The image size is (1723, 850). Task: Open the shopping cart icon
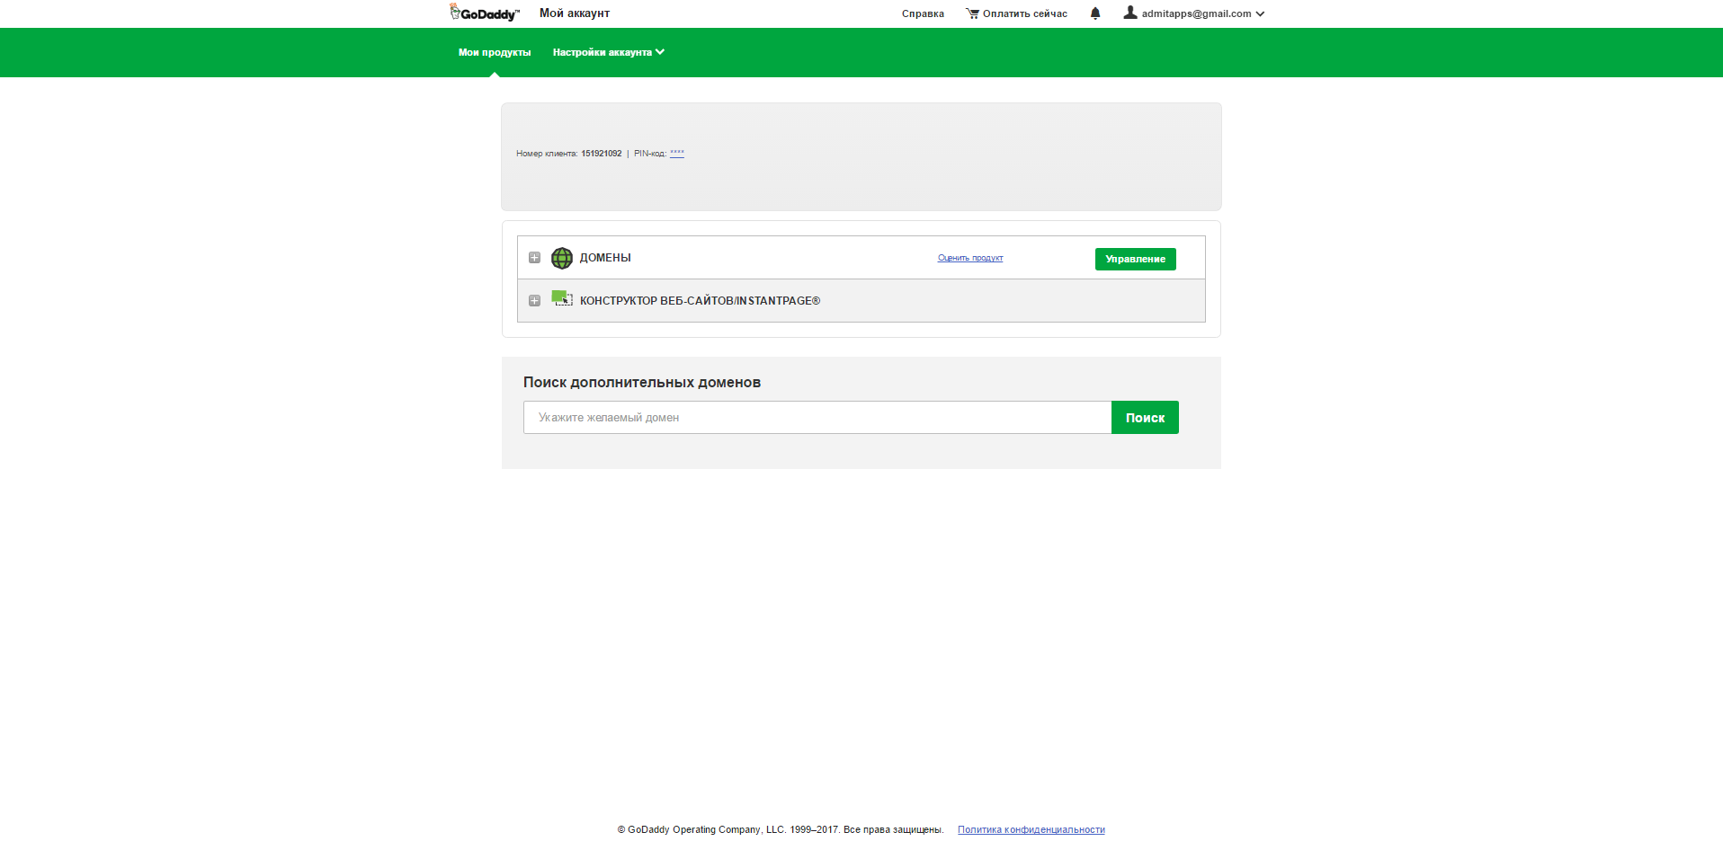pos(971,13)
